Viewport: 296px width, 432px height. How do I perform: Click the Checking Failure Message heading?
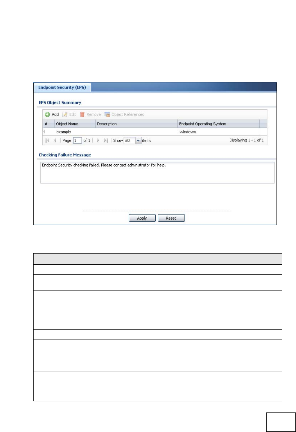[65, 155]
